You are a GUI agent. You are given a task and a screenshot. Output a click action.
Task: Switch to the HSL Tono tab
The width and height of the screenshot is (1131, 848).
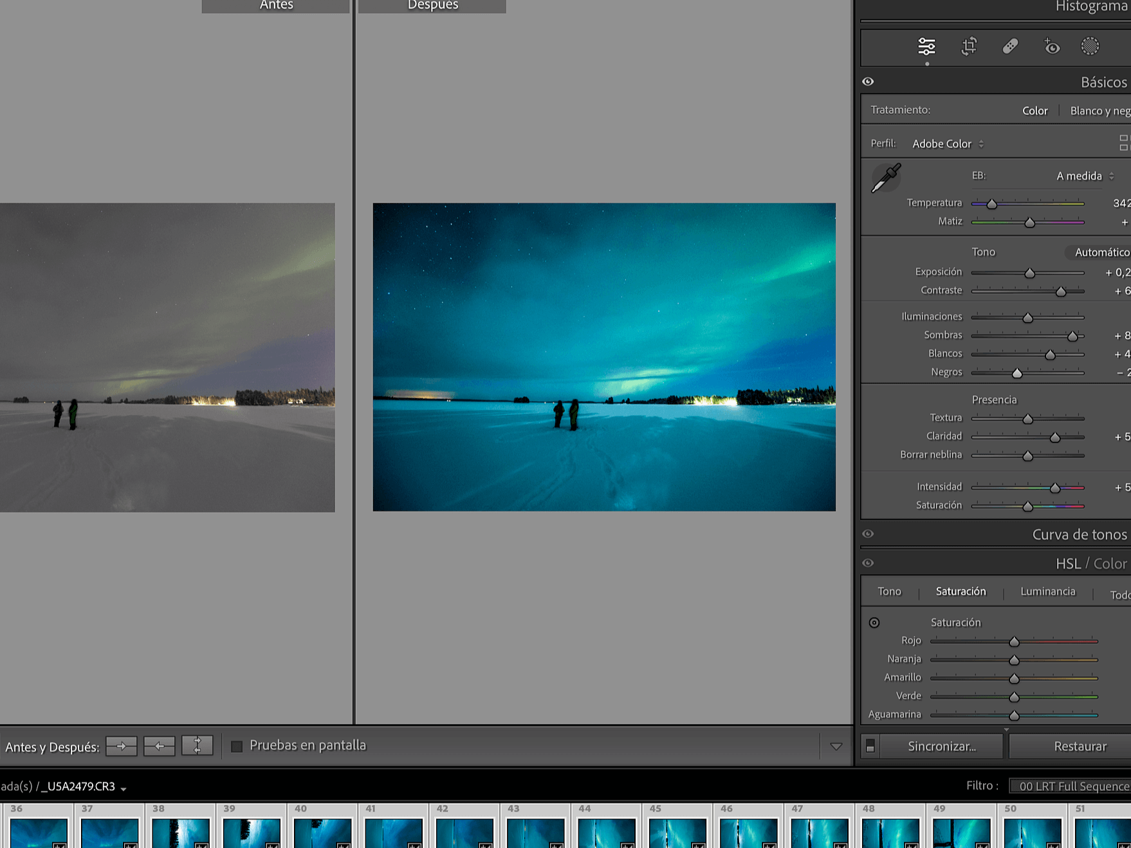pyautogui.click(x=889, y=591)
